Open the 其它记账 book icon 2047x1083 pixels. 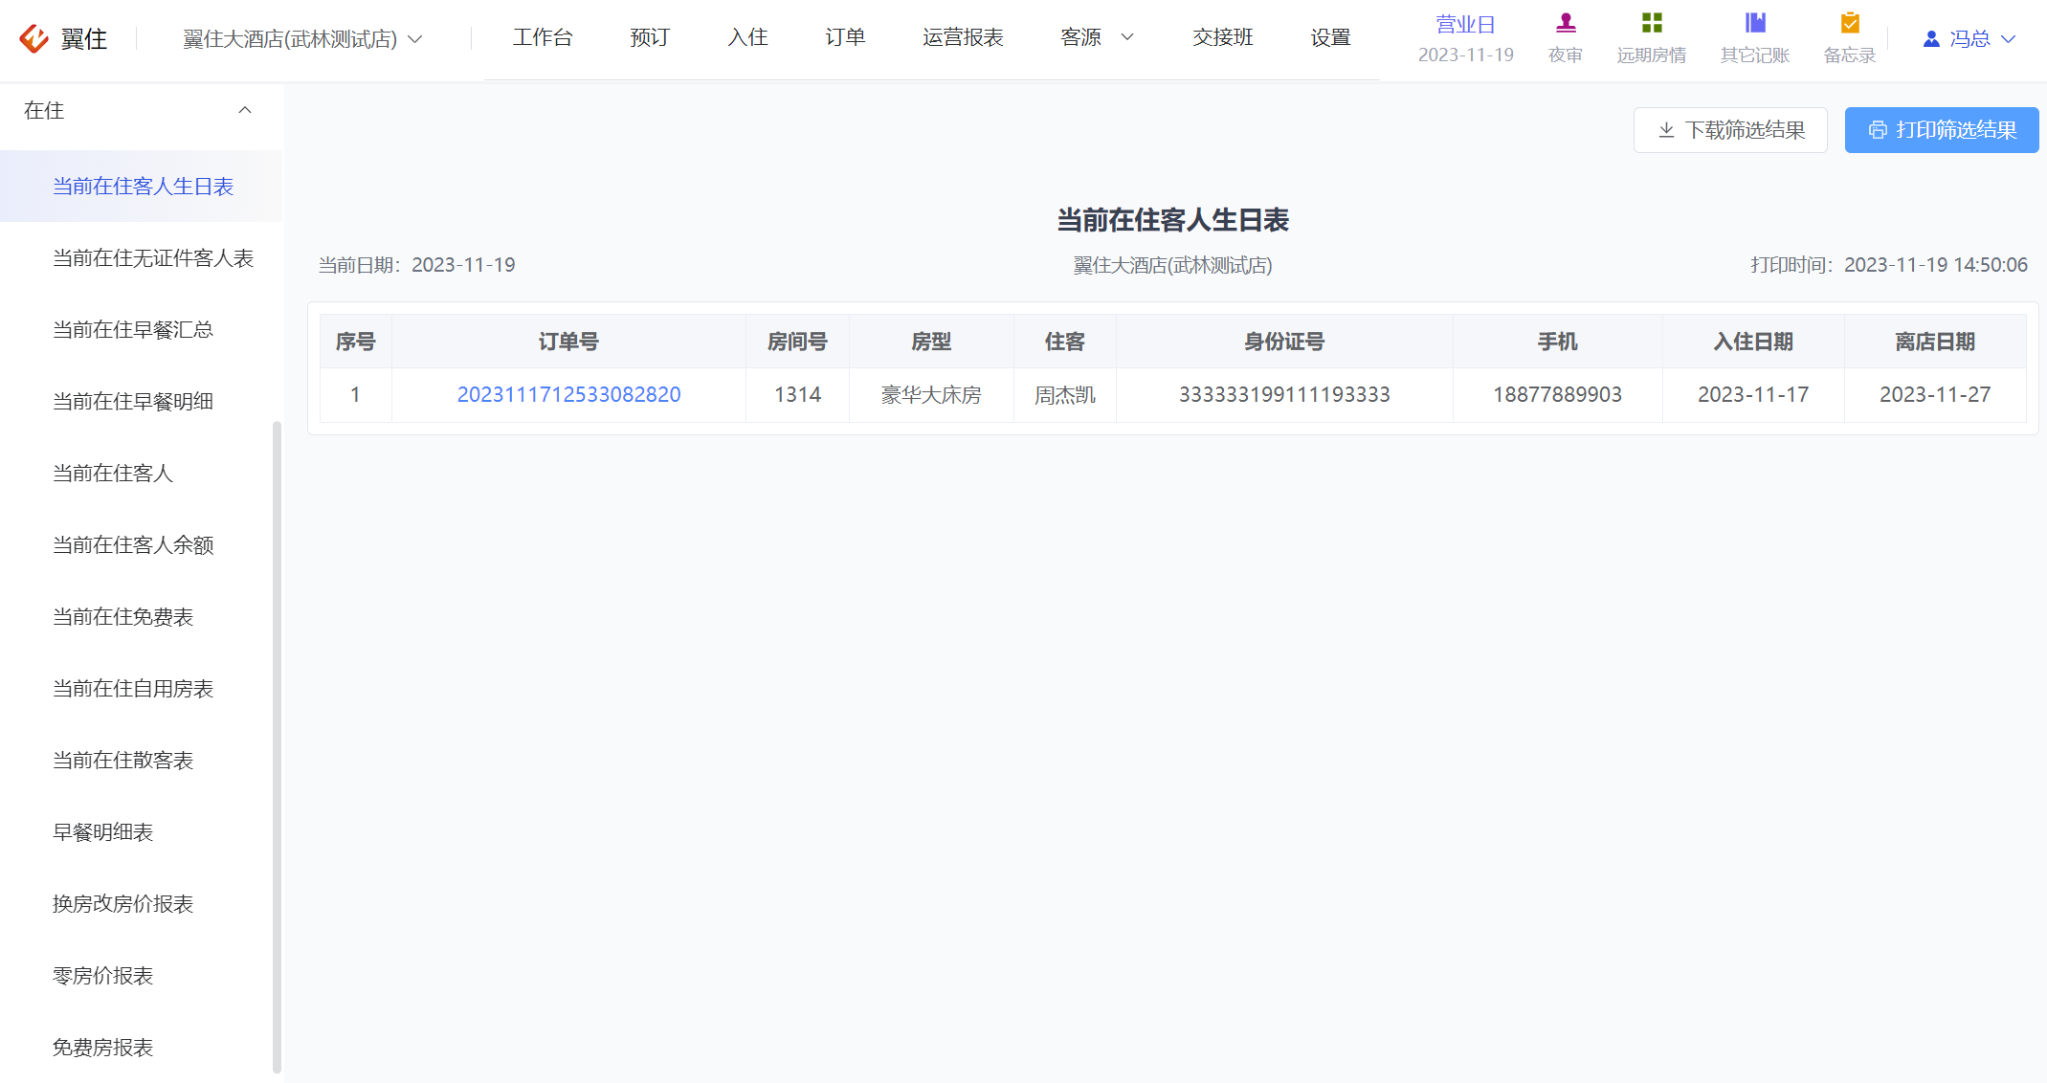[1755, 23]
